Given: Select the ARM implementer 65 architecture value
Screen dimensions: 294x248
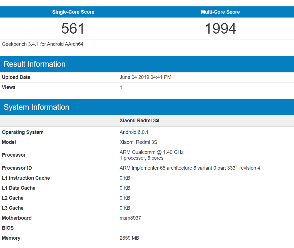Looking at the screenshot, I should (190, 168).
